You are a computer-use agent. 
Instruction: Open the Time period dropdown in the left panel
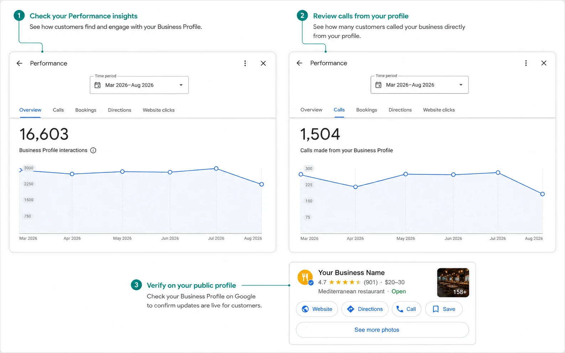pyautogui.click(x=139, y=85)
